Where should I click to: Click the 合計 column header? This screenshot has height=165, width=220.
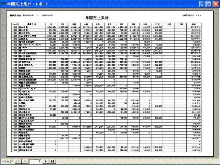194,24
